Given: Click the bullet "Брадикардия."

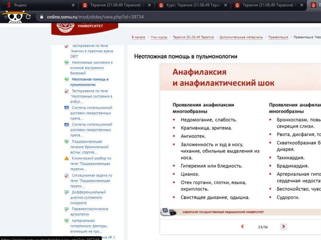Looking at the screenshot, I should pos(292,166).
